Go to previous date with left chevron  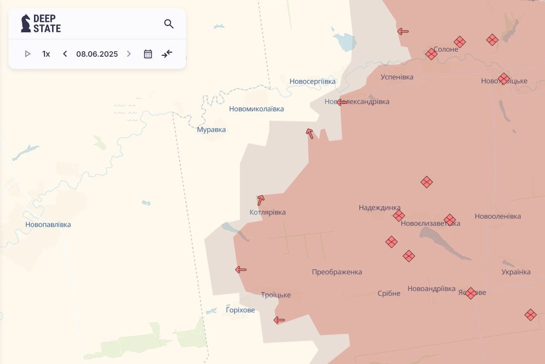pyautogui.click(x=65, y=54)
